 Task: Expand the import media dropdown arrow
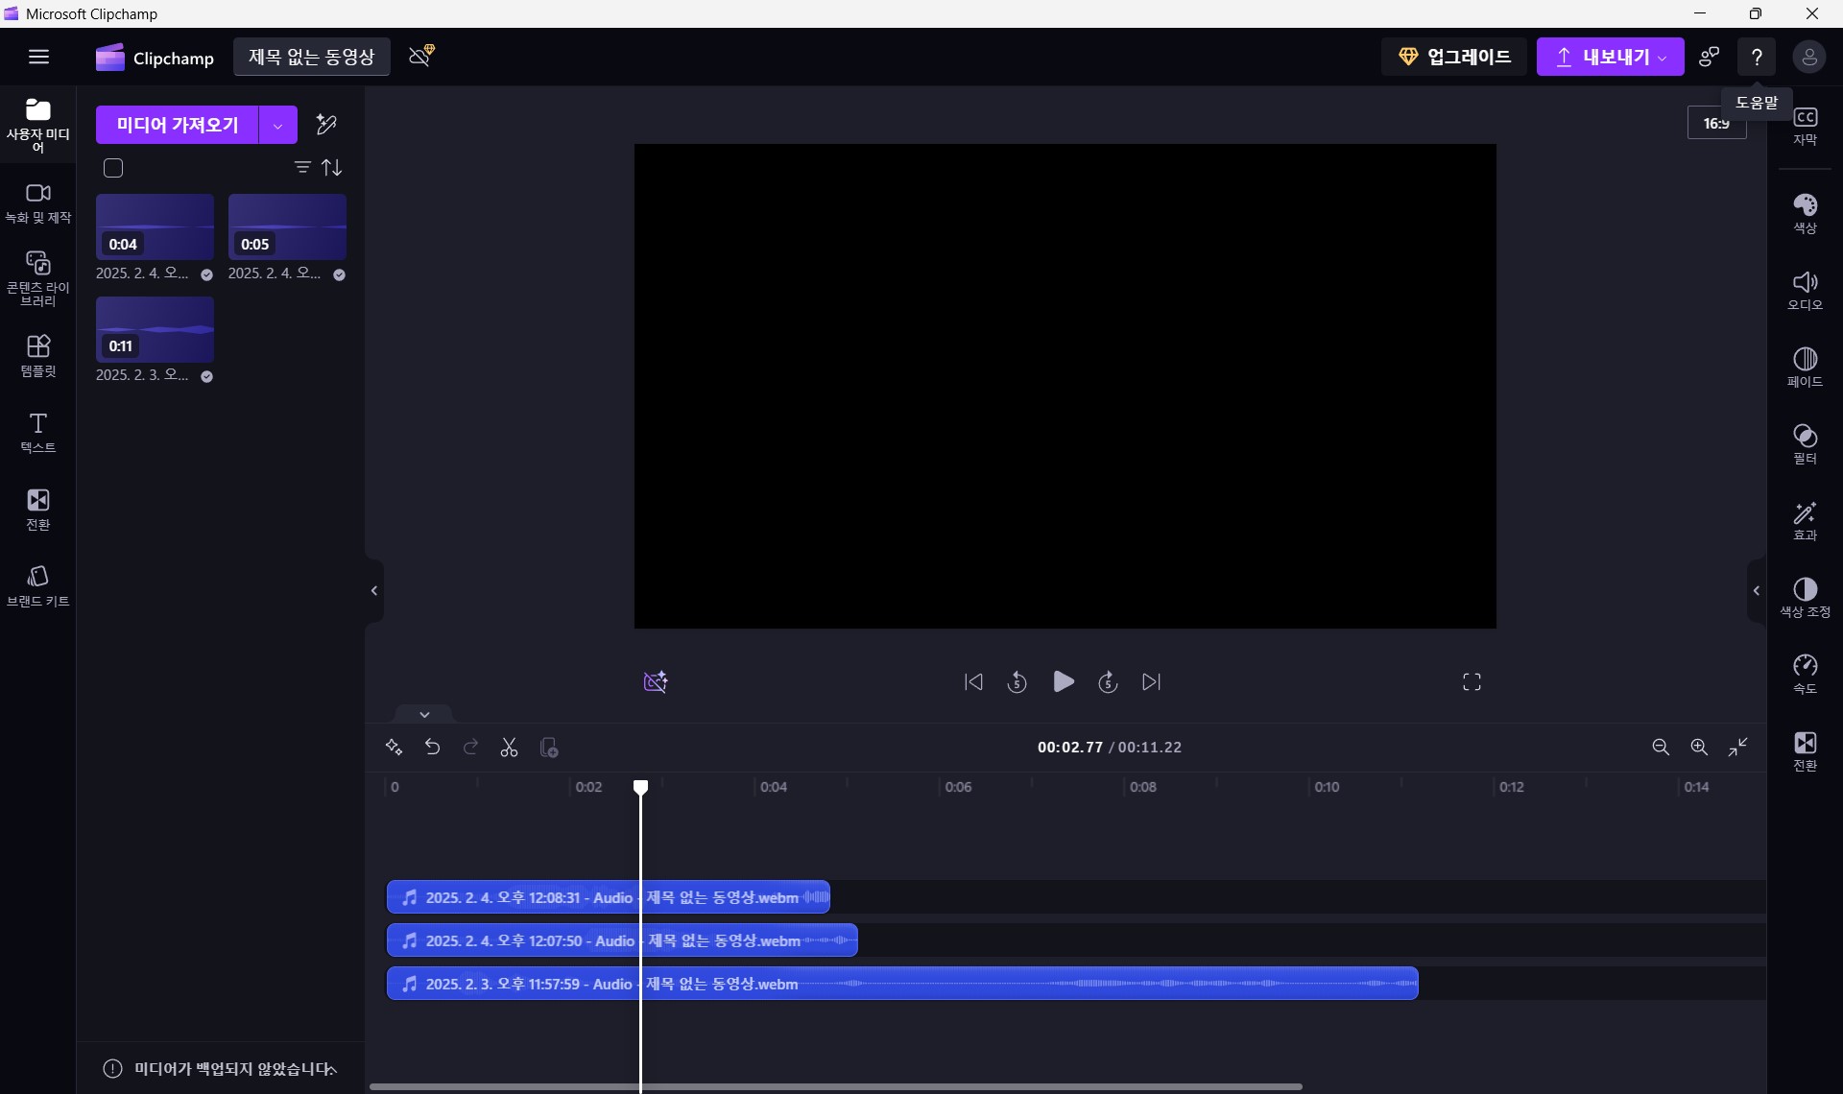(x=278, y=125)
